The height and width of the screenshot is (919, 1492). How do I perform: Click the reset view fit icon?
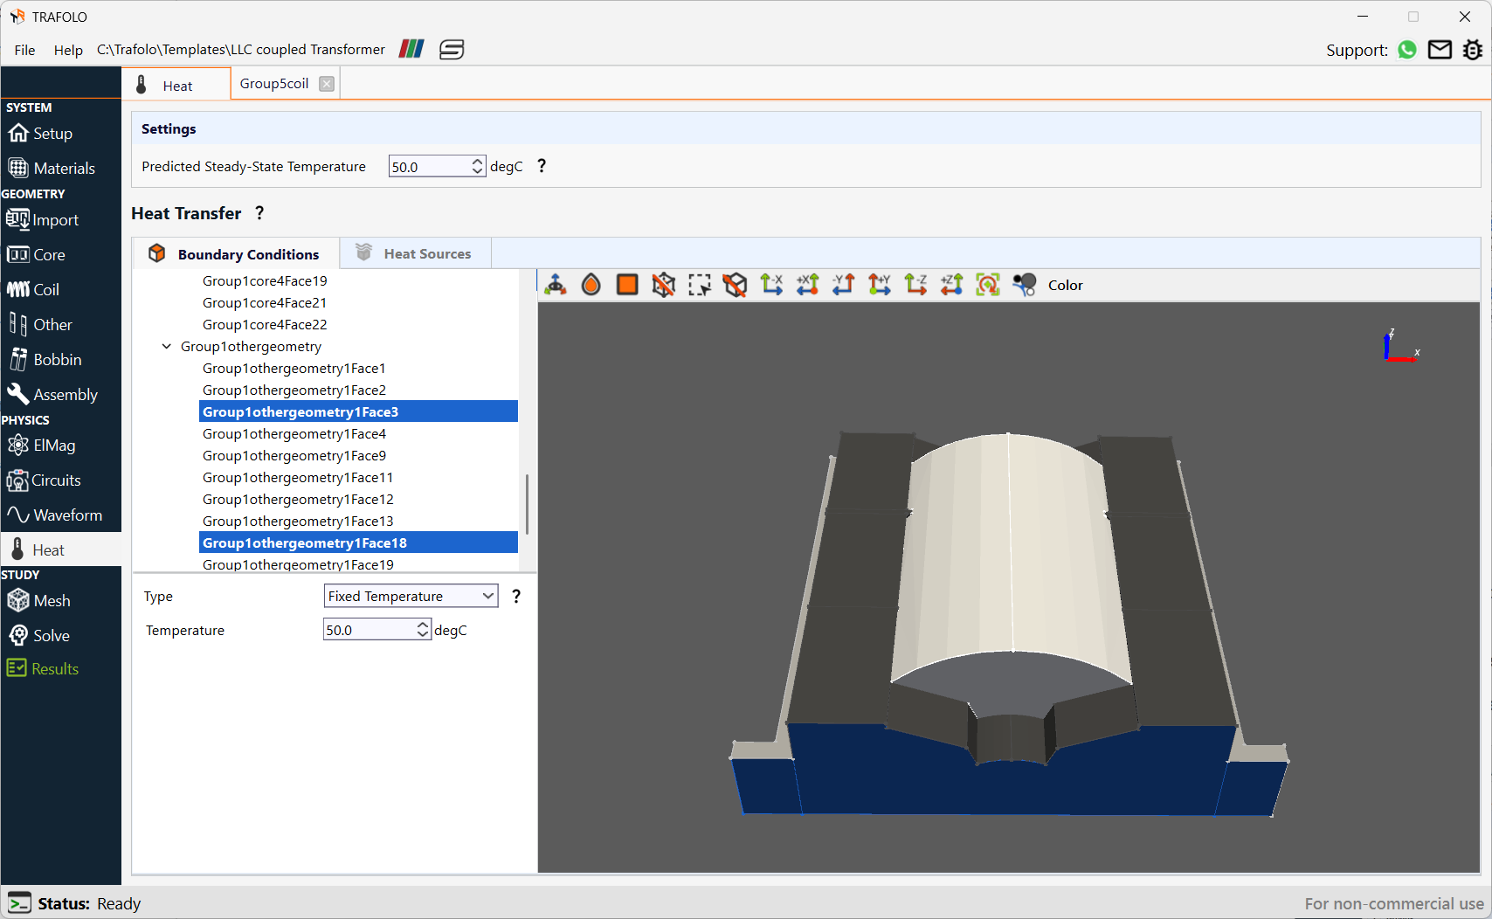click(x=988, y=285)
